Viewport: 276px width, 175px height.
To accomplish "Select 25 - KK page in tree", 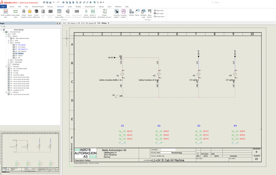I will [x=18, y=58].
